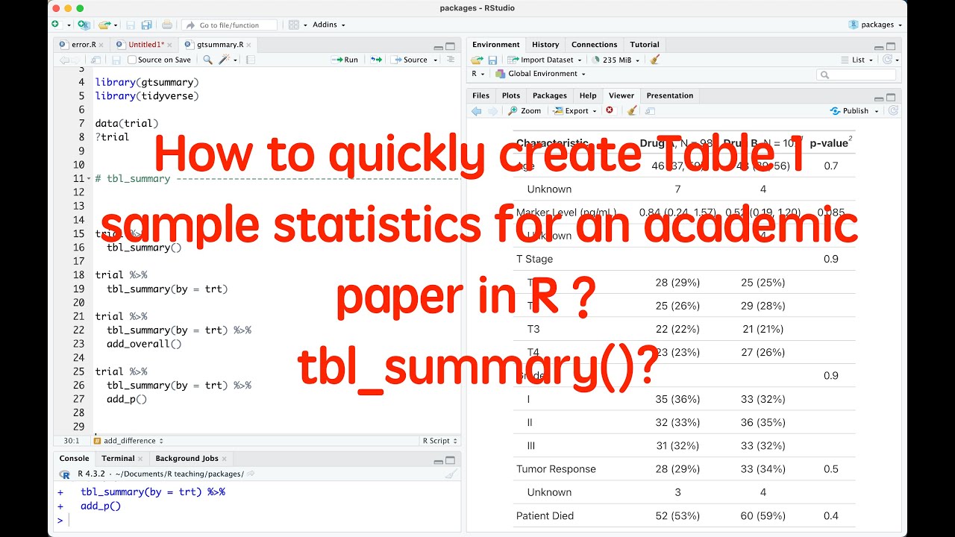
Task: Click the compile report notebook icon
Action: [x=251, y=60]
